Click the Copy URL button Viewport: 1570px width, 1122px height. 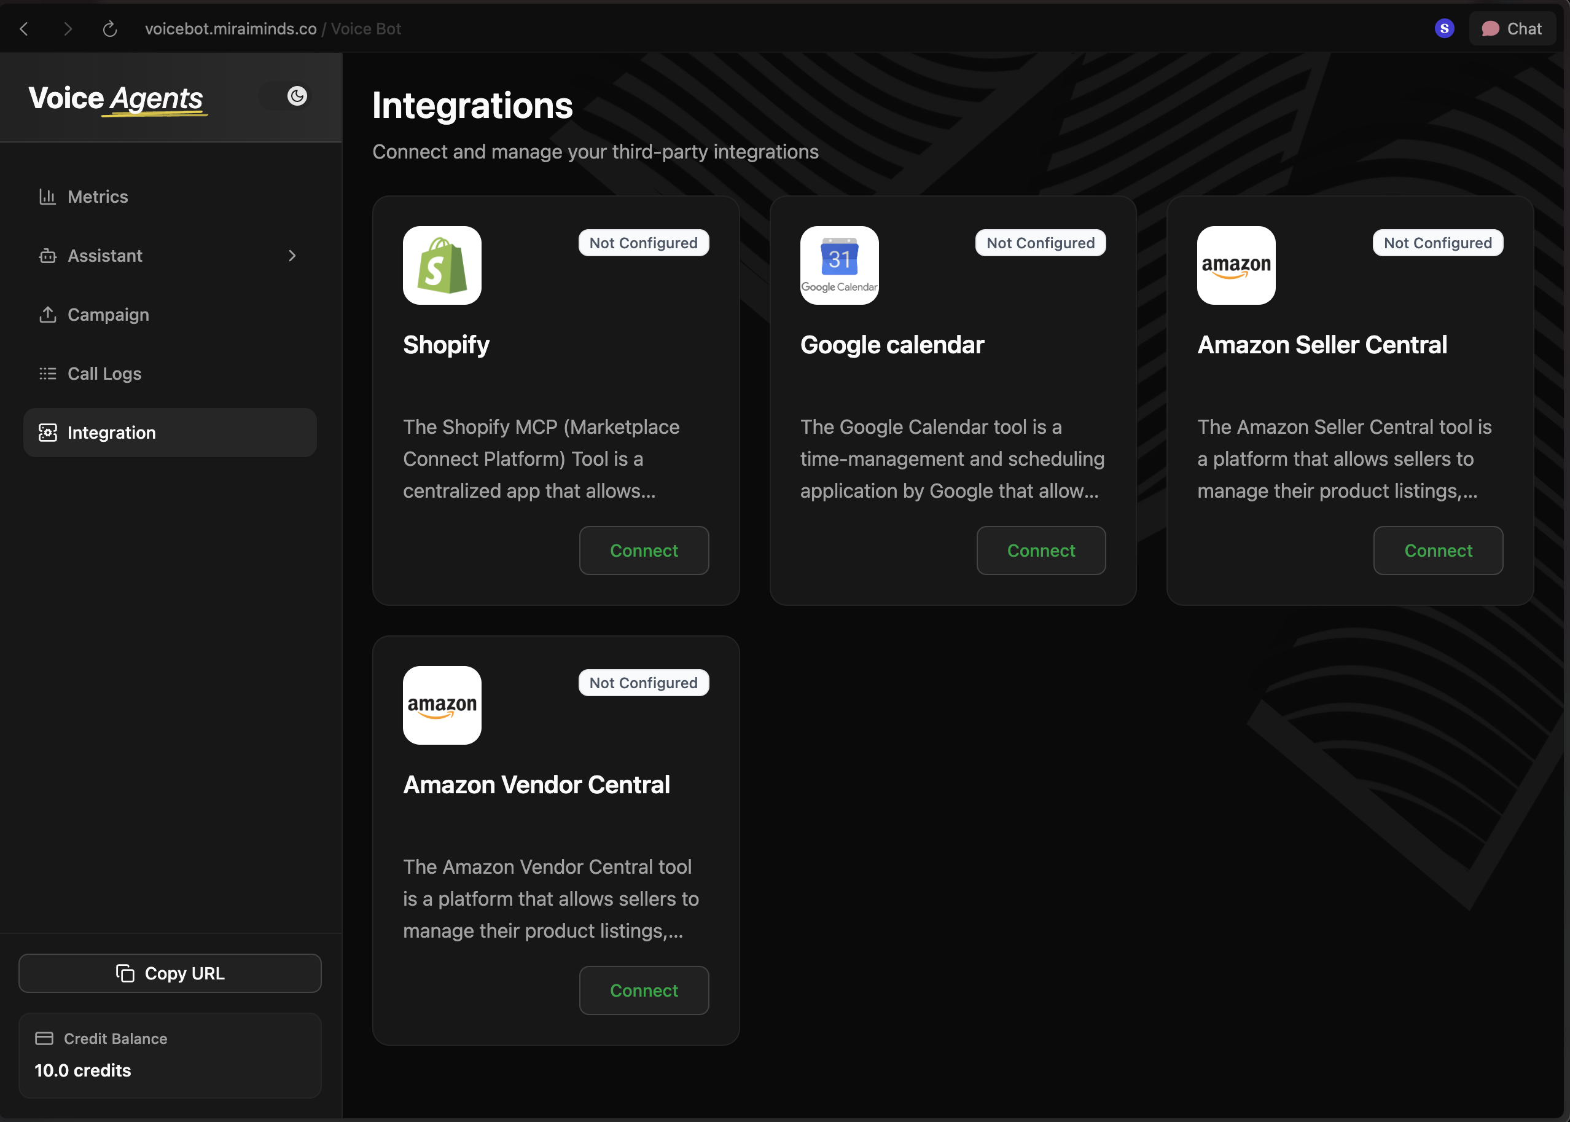click(x=170, y=973)
